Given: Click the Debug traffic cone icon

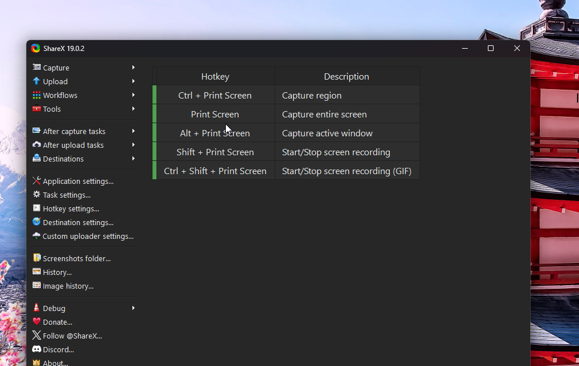Looking at the screenshot, I should click(x=36, y=308).
